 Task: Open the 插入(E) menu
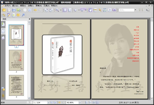click(15, 6)
